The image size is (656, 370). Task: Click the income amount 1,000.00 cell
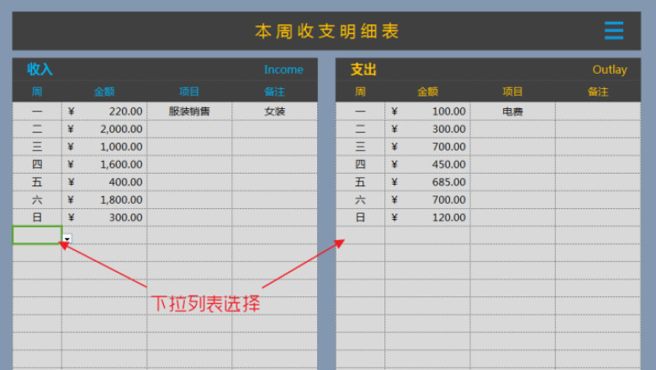104,147
